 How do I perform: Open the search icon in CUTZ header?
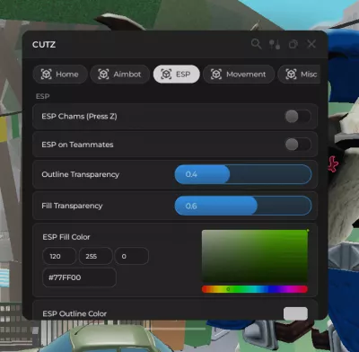pyautogui.click(x=256, y=44)
